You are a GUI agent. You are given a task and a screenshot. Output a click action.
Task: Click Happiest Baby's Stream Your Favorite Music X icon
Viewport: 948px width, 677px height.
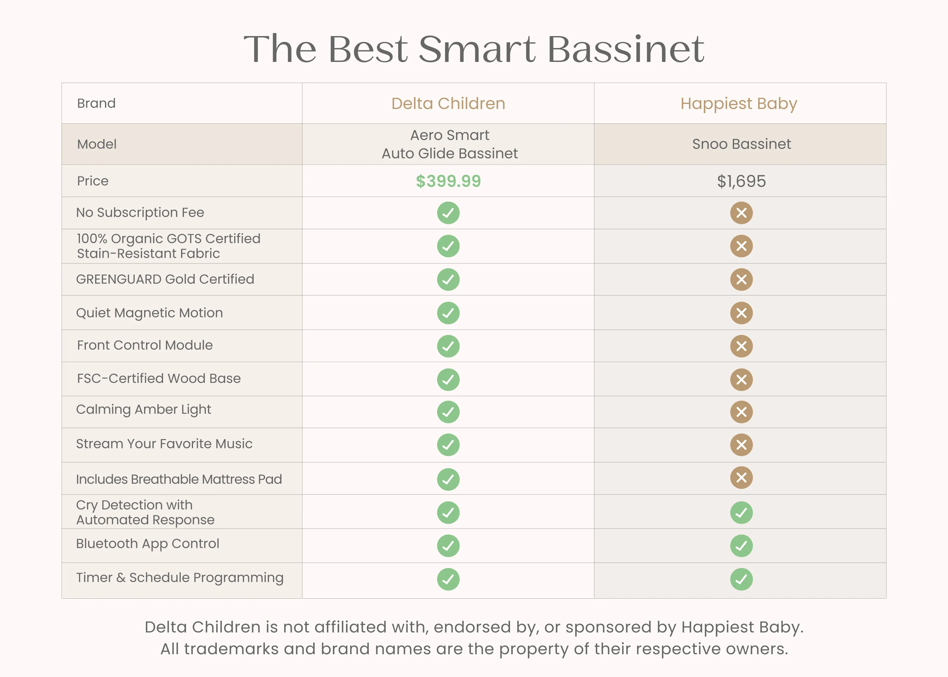click(741, 445)
